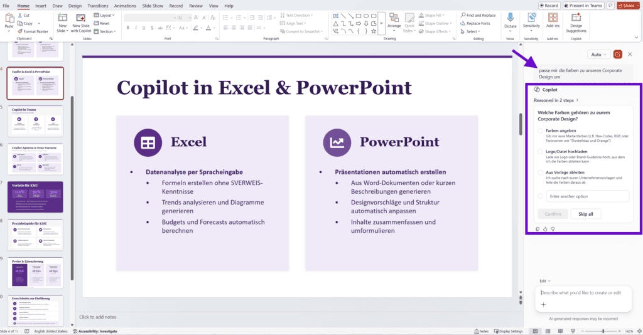The width and height of the screenshot is (643, 335).
Task: Click the Confirm button
Action: click(x=553, y=214)
